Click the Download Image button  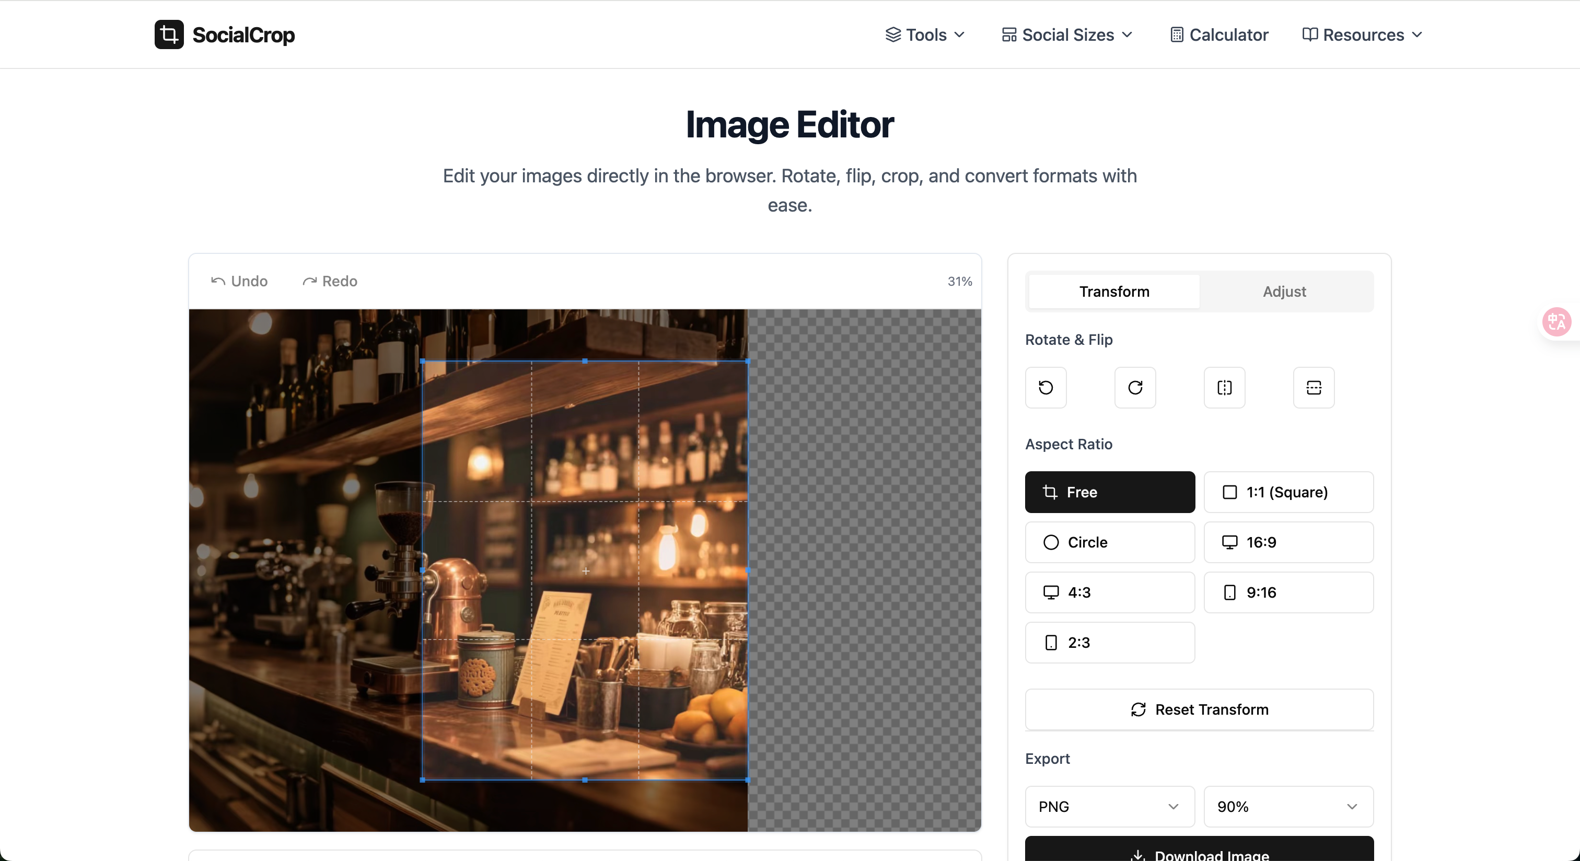[x=1199, y=854]
